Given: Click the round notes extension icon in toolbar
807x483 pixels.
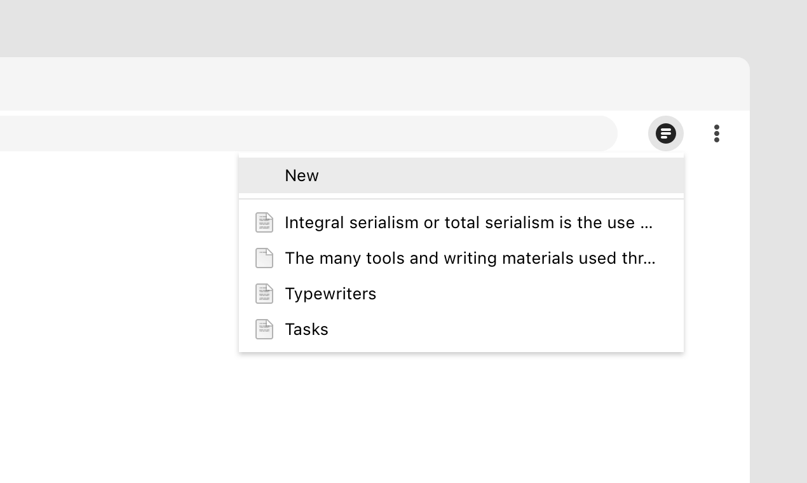Looking at the screenshot, I should click(665, 133).
